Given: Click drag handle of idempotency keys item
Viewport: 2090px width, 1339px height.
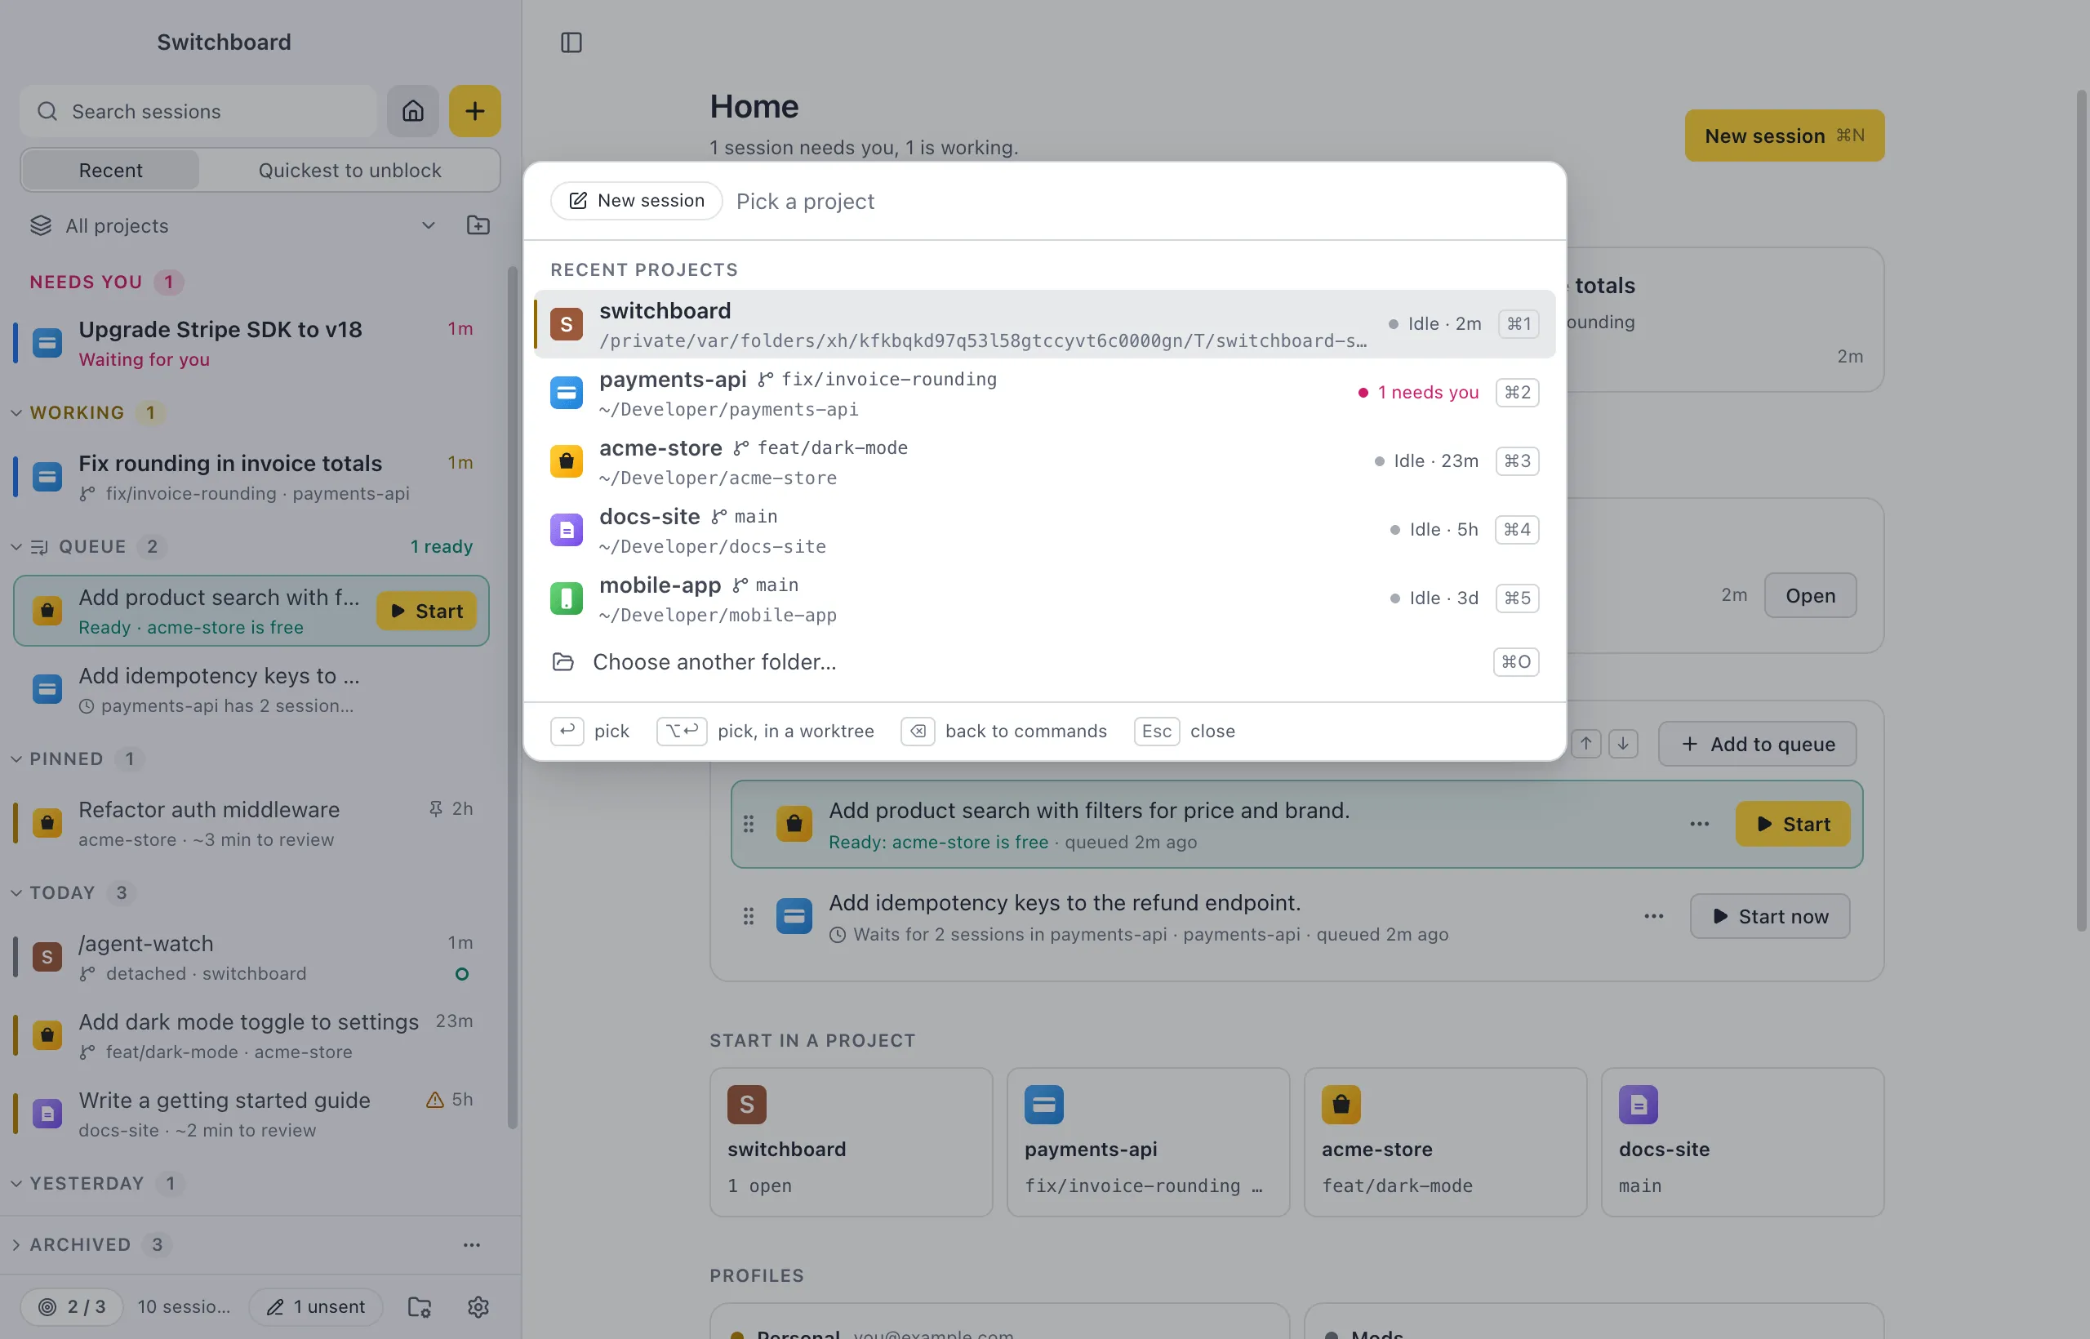Looking at the screenshot, I should [x=749, y=915].
